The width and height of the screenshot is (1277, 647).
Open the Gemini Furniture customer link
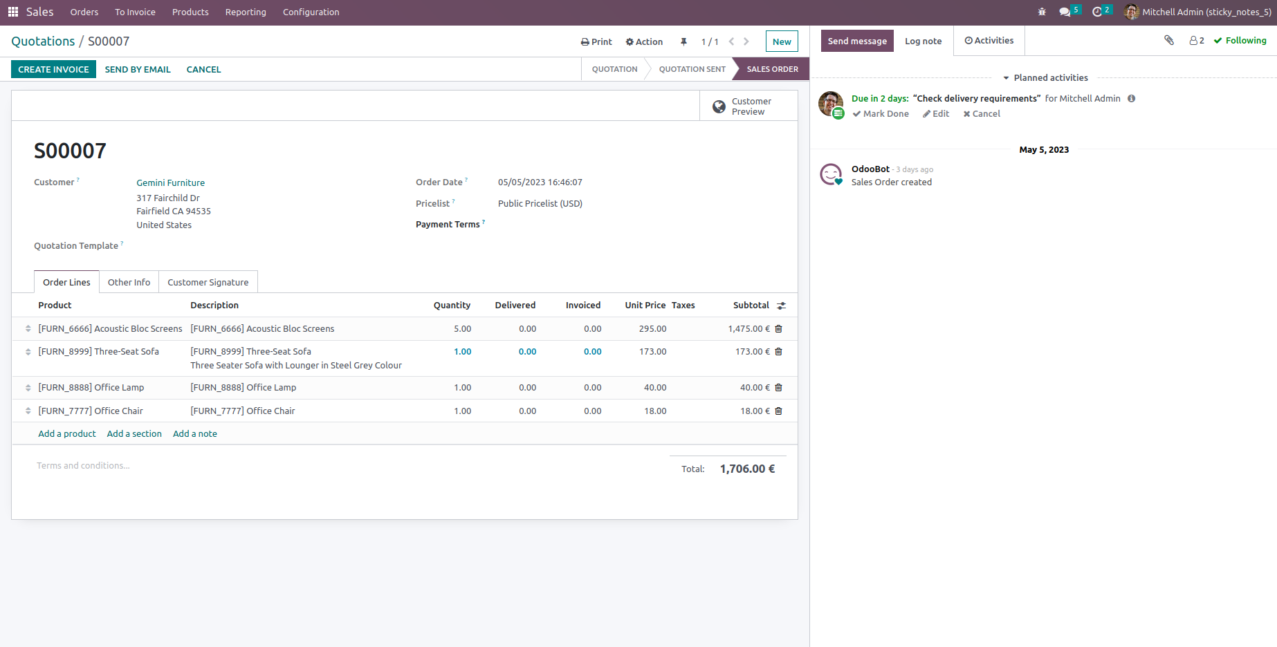click(x=170, y=182)
